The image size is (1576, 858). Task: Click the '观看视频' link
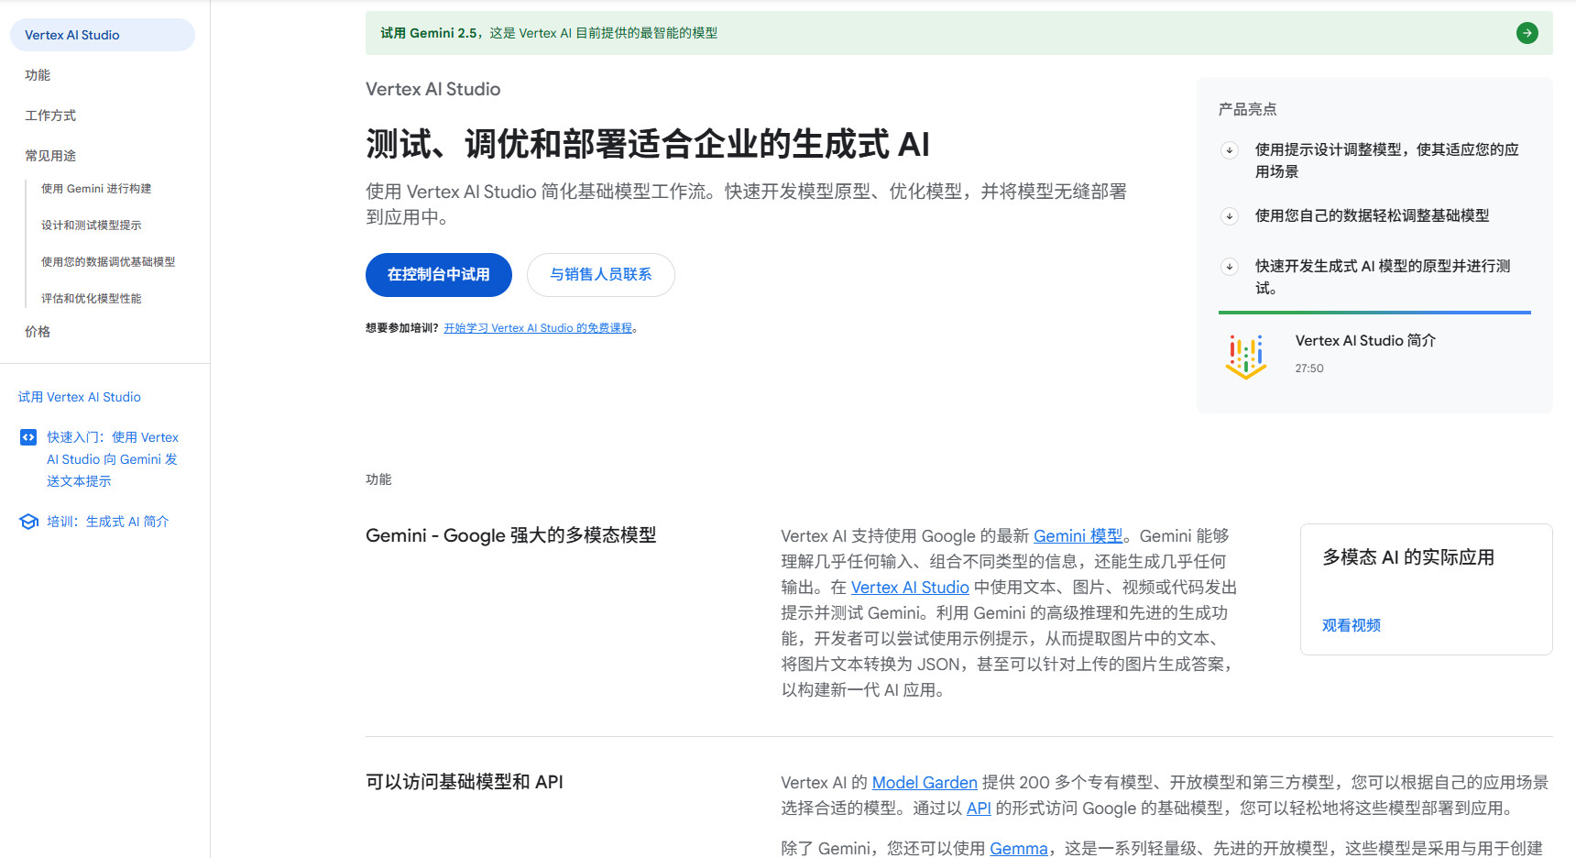coord(1351,625)
